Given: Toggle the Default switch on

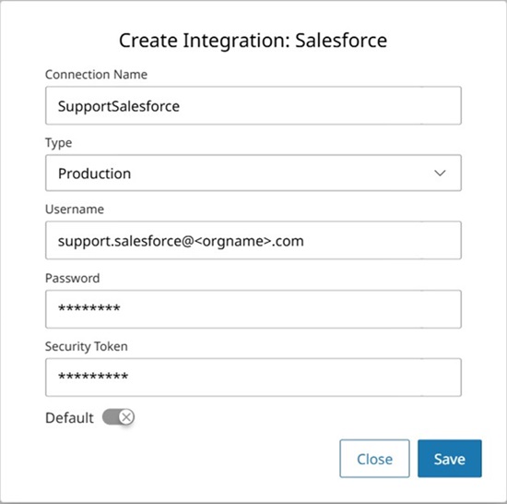Looking at the screenshot, I should 118,417.
